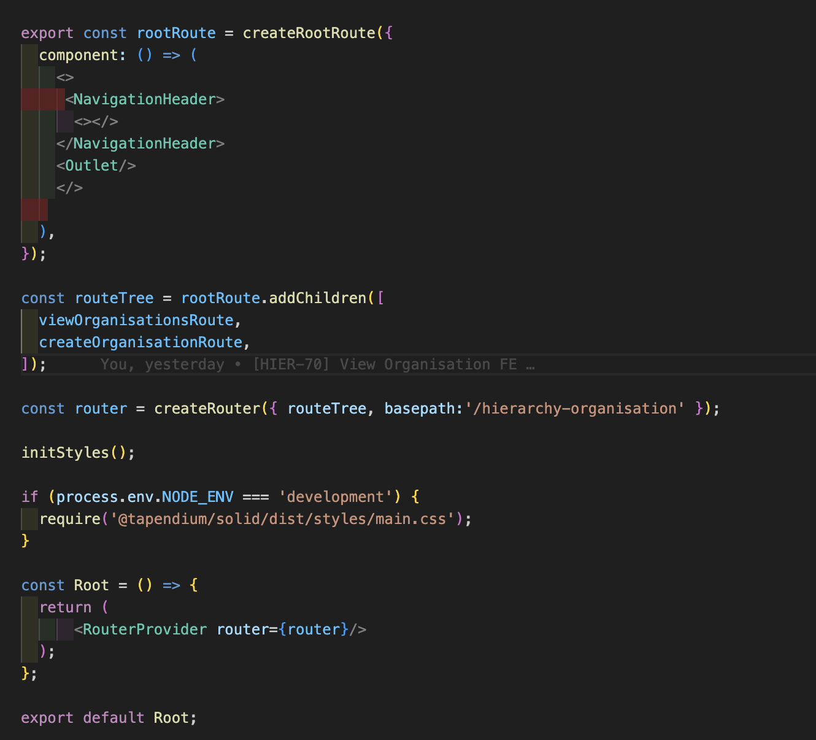Screen dimensions: 816x740
Task: Click the "return" keyword
Action: 65,607
